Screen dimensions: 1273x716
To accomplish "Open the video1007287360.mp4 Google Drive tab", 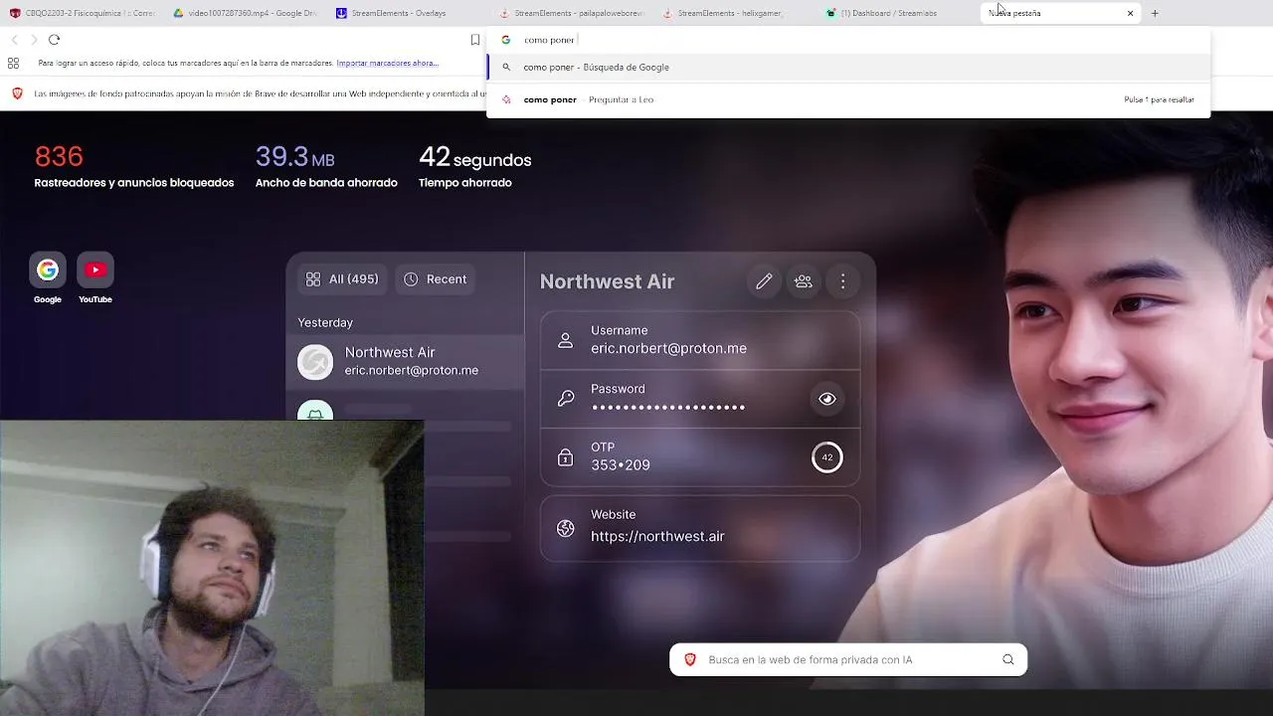I will point(245,13).
